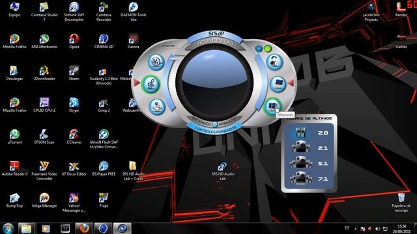Open DAEMON Tools Lite icon
This screenshot has height=234, width=417.
coord(133,12)
